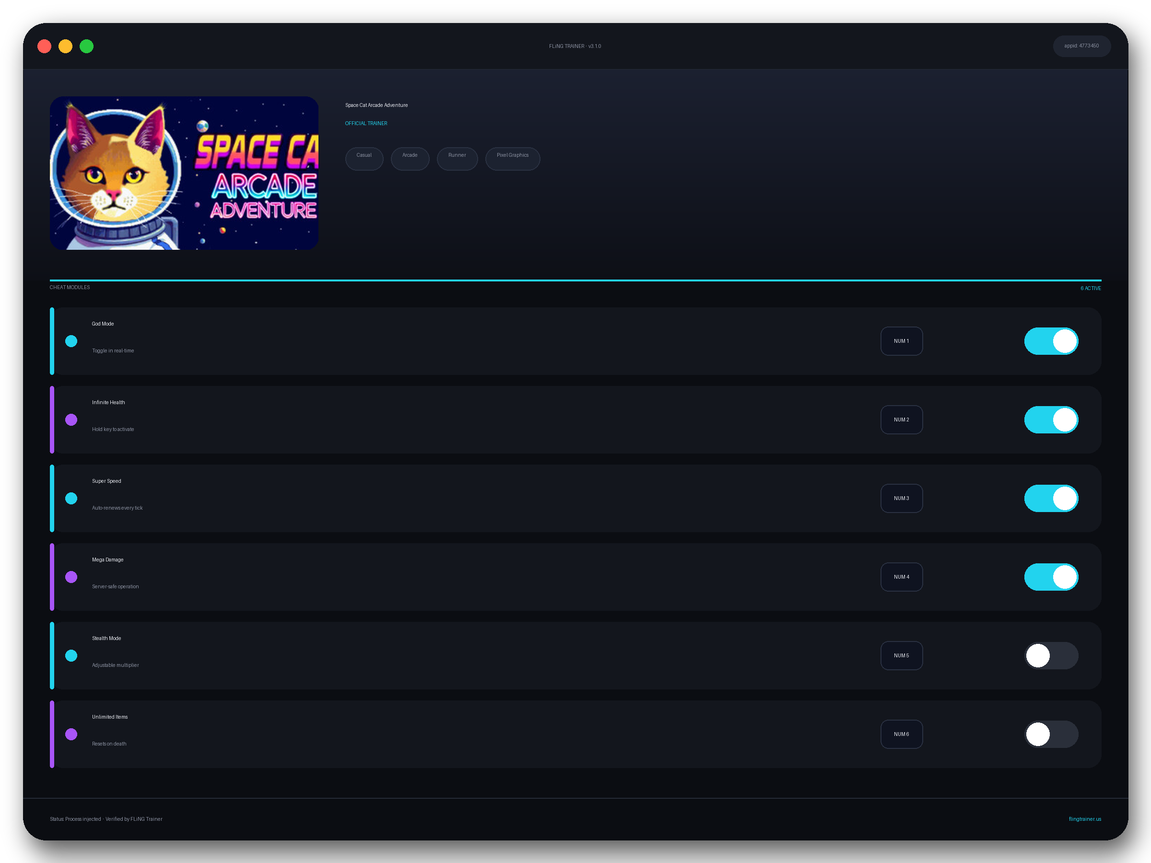Click the Stealth Mode label
The image size is (1151, 863).
[x=106, y=638]
